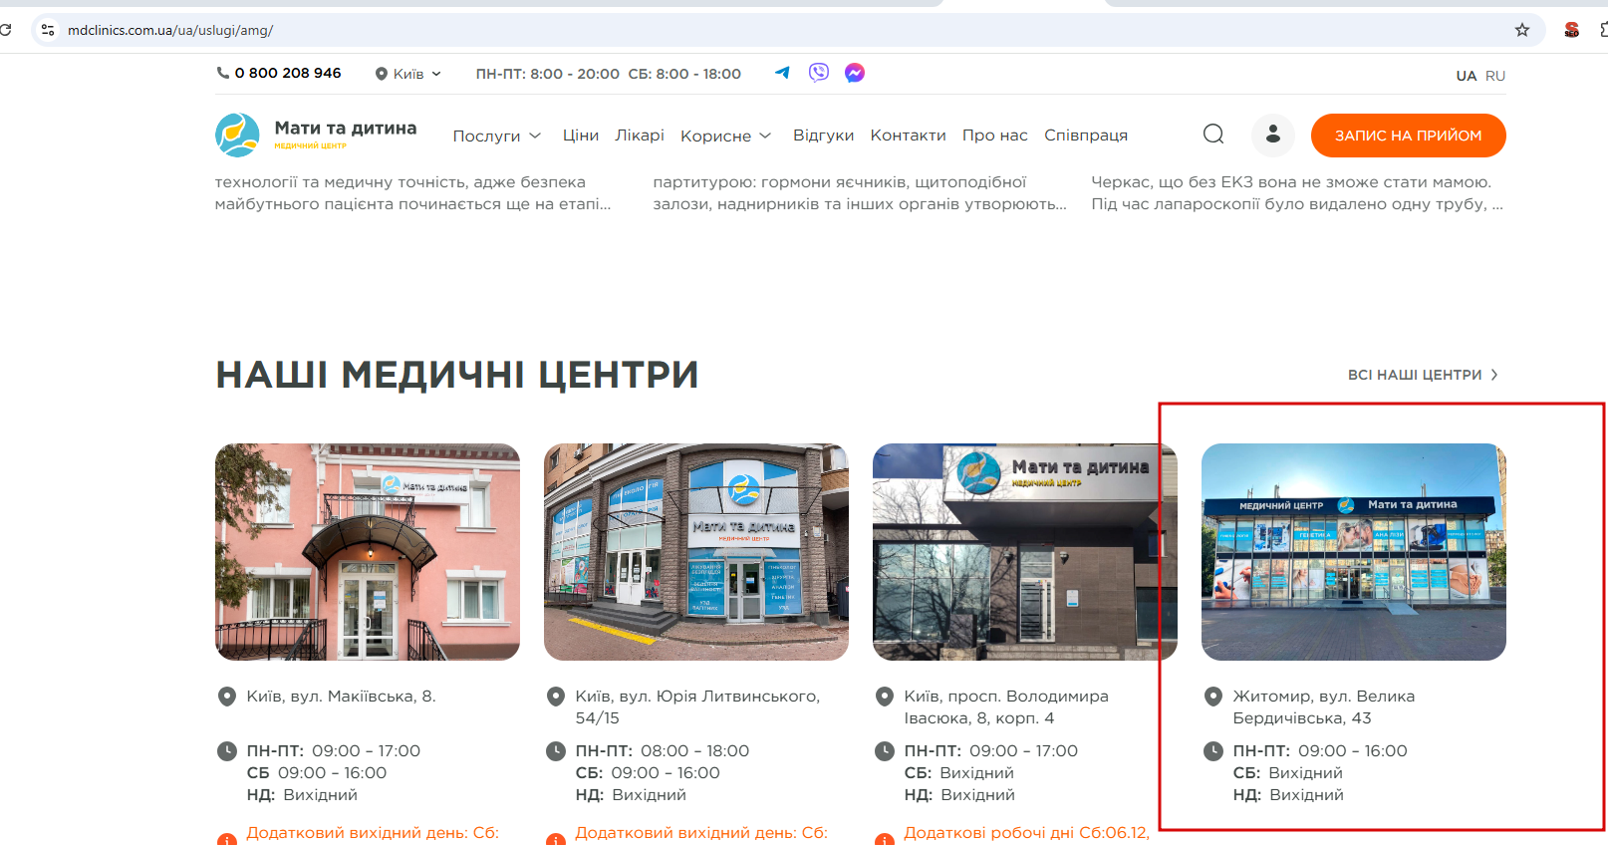This screenshot has width=1608, height=845.
Task: Click the Київ, вул. Макіївська, 8 address
Action: coord(342,697)
